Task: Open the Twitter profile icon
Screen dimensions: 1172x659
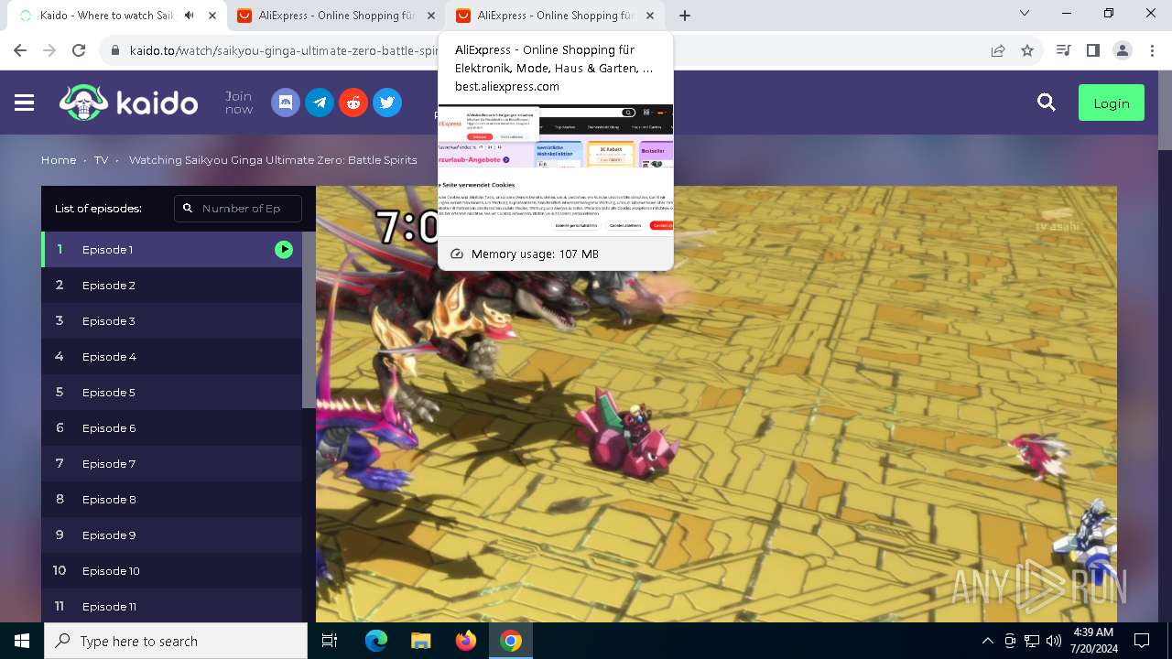Action: click(387, 103)
